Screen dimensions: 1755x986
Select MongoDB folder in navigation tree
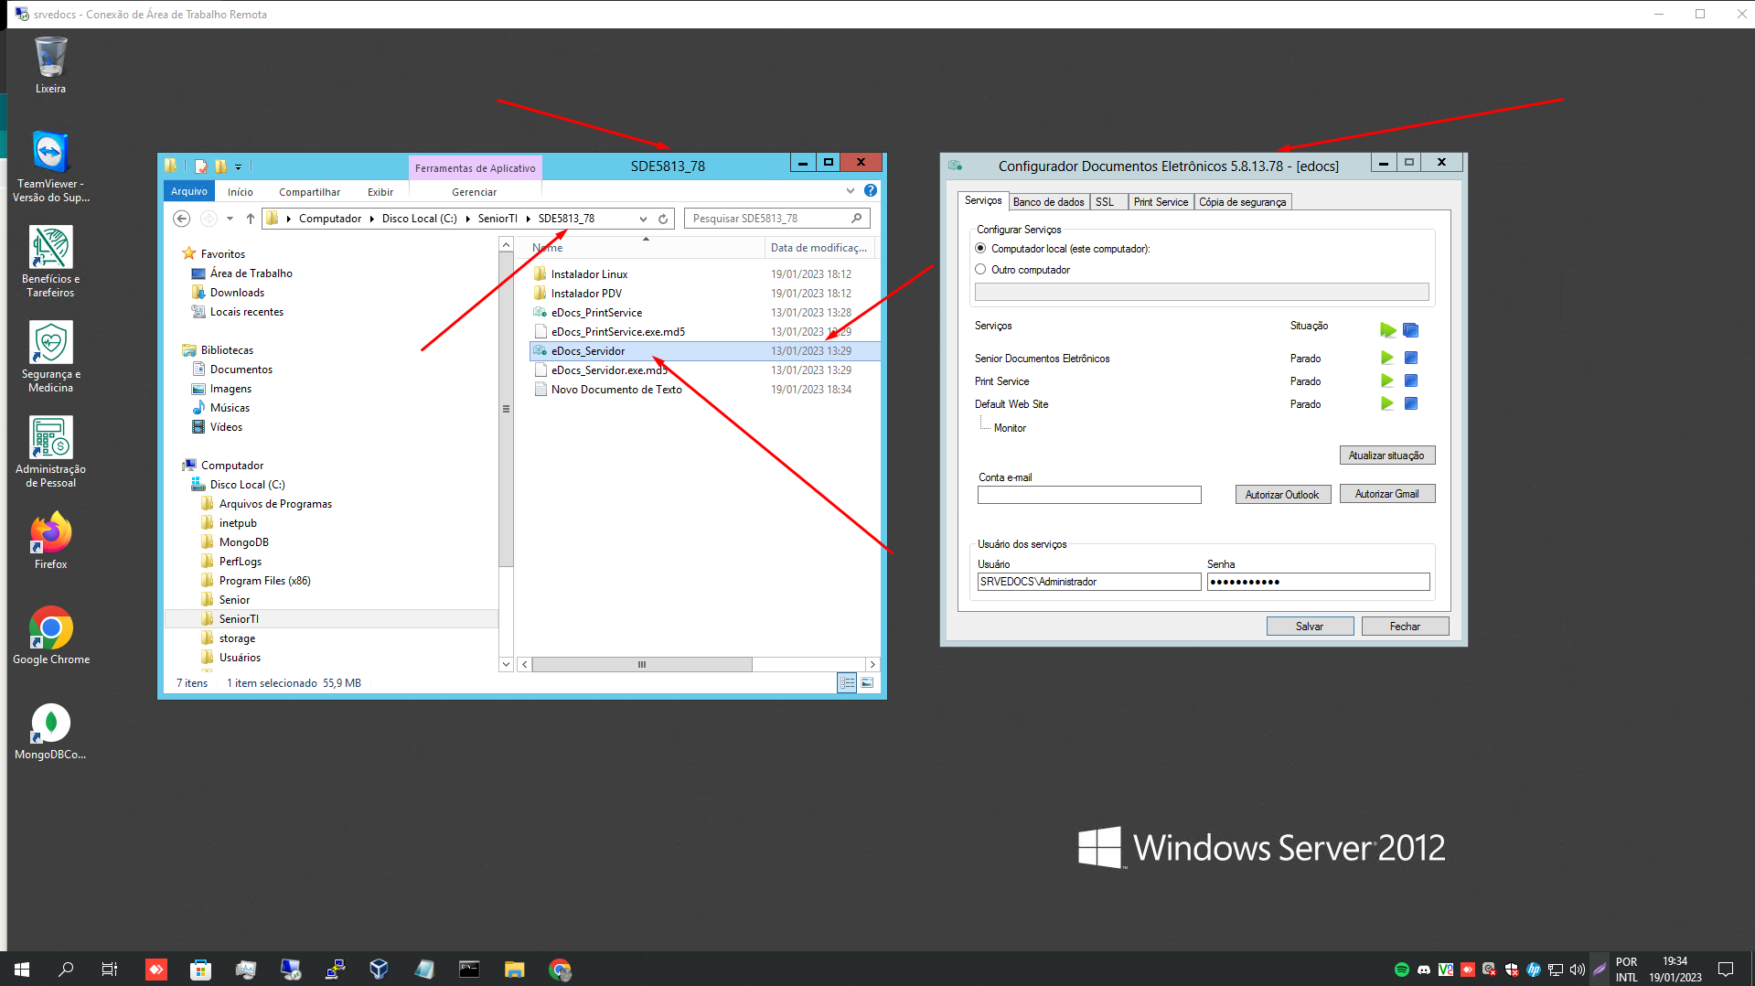[243, 542]
